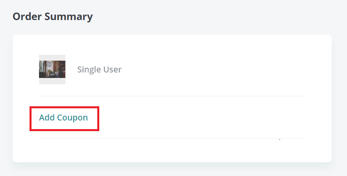Click the Single User plan label

pos(99,69)
